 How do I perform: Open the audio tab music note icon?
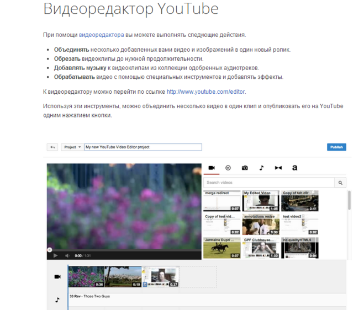coord(261,168)
